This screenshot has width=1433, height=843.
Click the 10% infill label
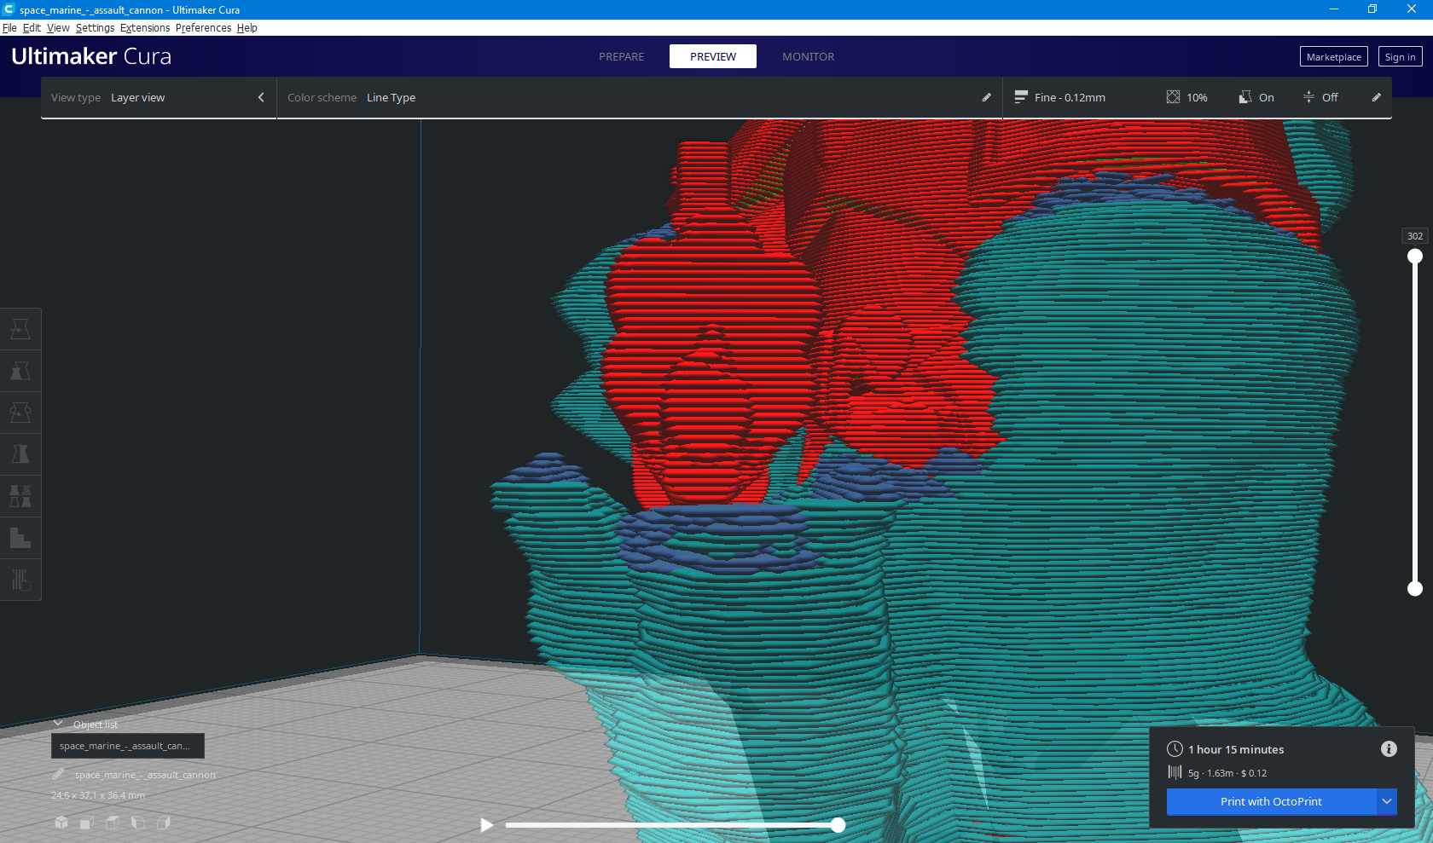(x=1197, y=97)
